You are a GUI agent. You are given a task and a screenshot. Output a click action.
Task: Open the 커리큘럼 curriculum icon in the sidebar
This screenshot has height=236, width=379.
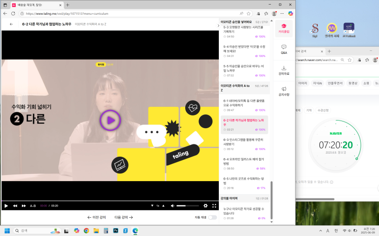pyautogui.click(x=284, y=28)
